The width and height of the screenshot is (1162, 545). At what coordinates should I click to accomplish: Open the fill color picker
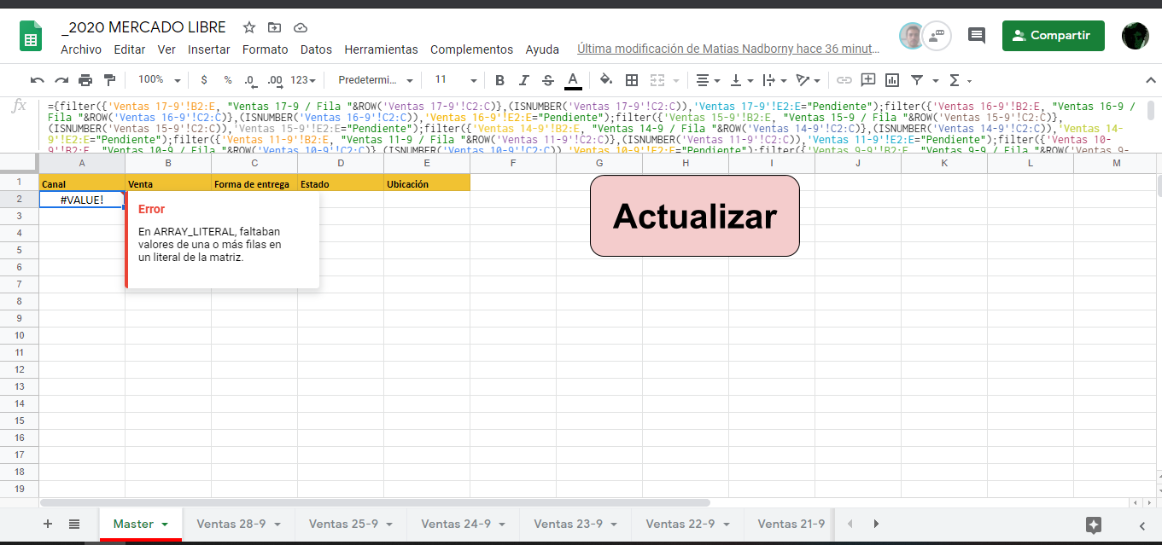click(x=606, y=80)
